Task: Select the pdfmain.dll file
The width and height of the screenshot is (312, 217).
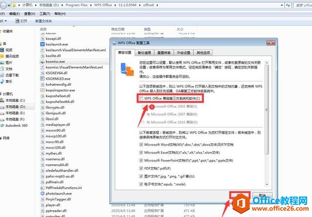Action: coord(55,182)
